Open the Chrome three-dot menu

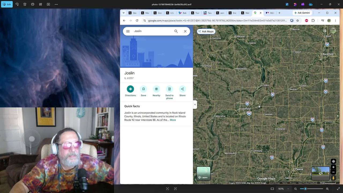click(x=335, y=21)
